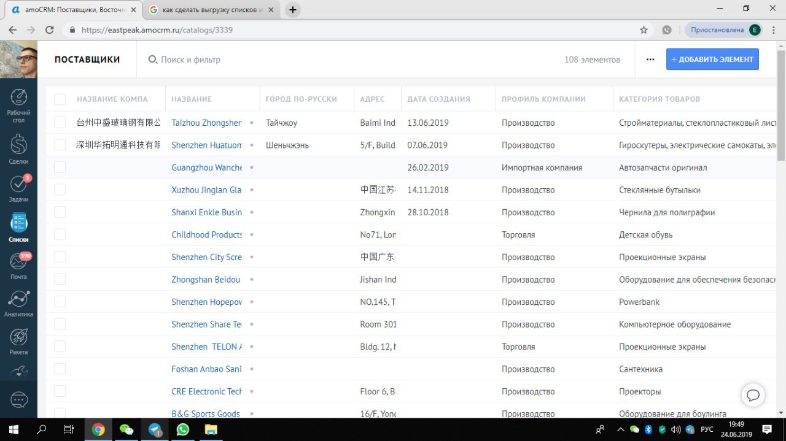Open Chrome profile Приостановлена button

tap(725, 29)
